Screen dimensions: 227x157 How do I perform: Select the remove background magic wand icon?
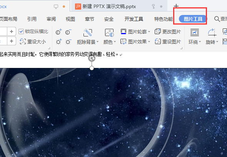click(88, 33)
